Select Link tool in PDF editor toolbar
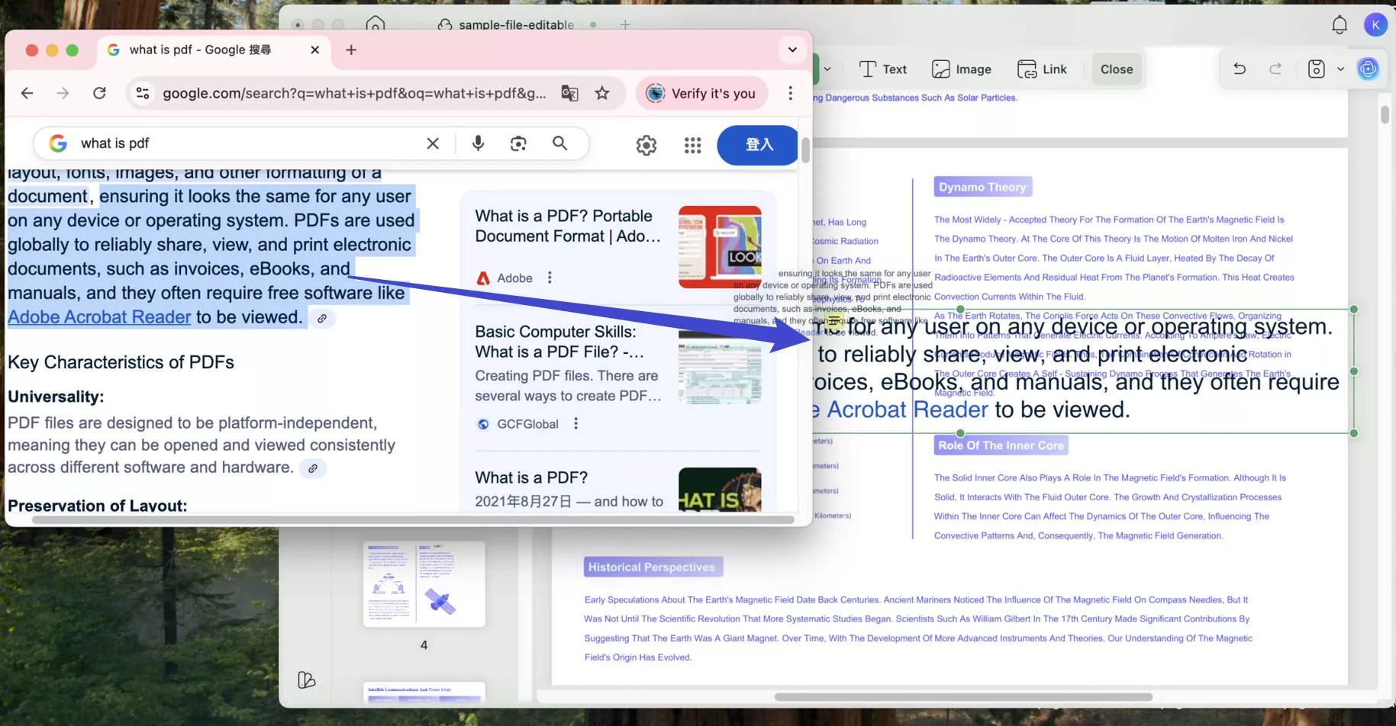This screenshot has height=726, width=1396. coord(1042,69)
